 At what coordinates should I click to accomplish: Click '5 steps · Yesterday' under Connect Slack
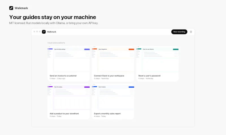[x=101, y=79]
